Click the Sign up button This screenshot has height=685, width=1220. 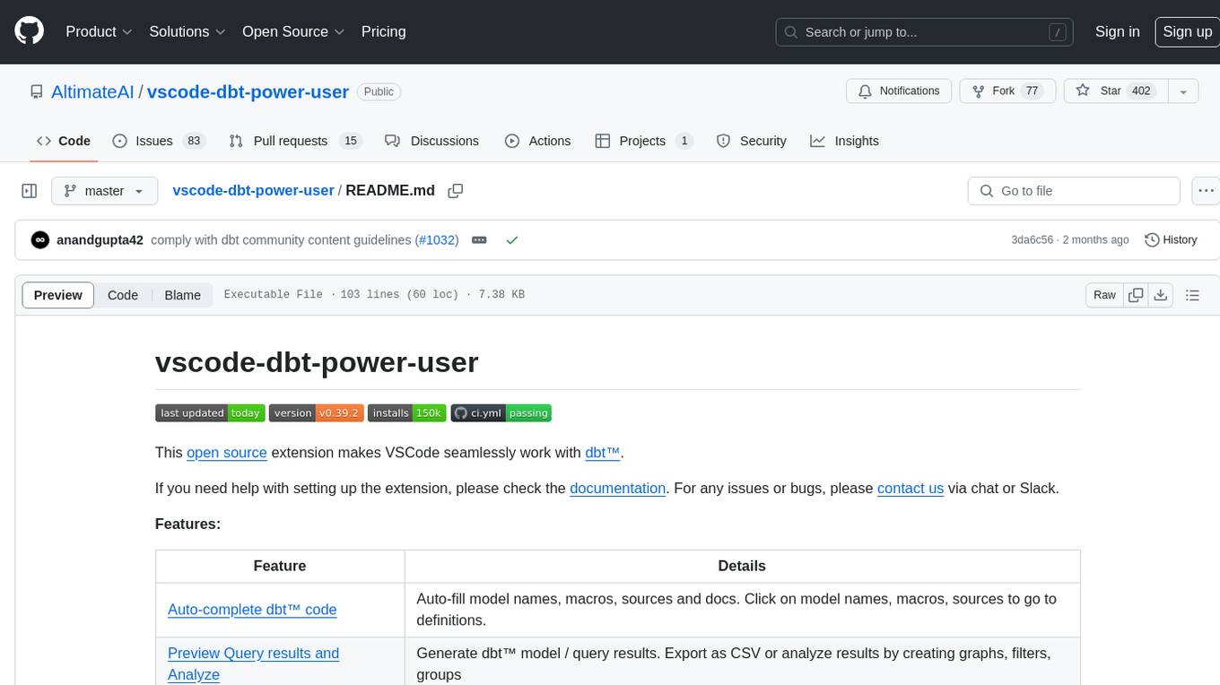pos(1187,31)
